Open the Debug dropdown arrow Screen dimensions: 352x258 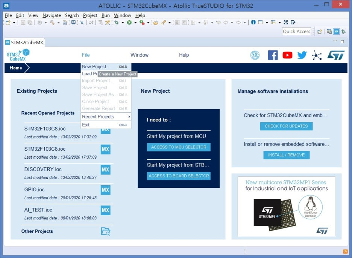pyautogui.click(x=123, y=22)
